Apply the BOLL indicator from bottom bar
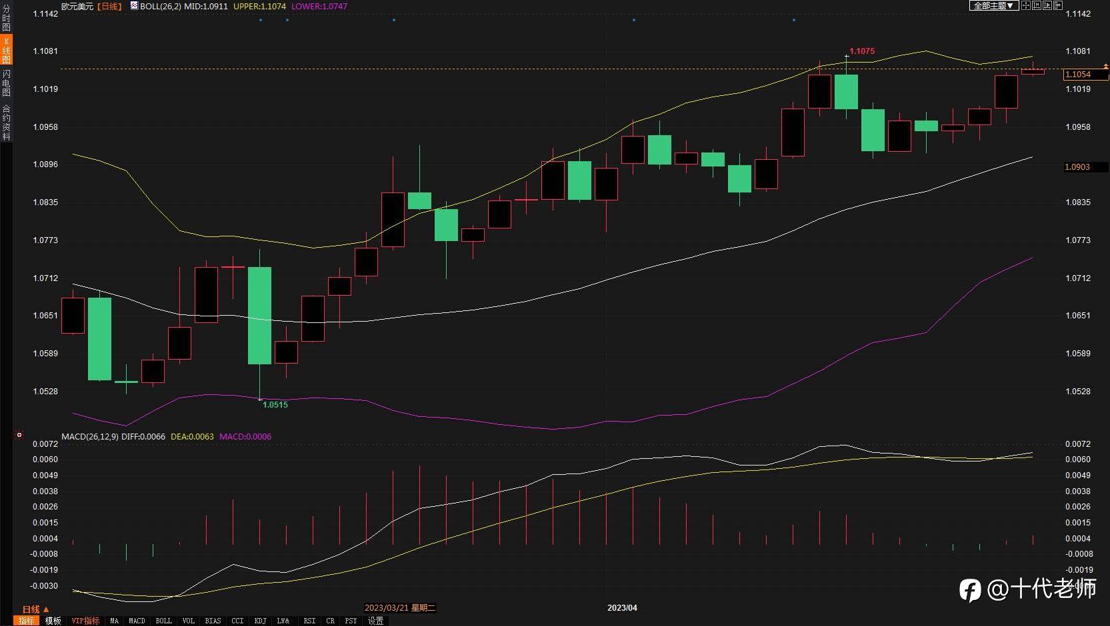The image size is (1110, 626). click(x=163, y=621)
